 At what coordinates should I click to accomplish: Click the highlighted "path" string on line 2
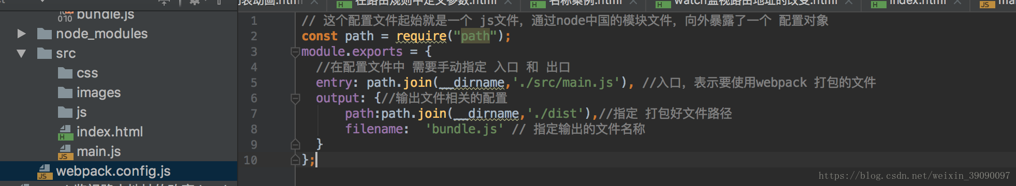[475, 36]
